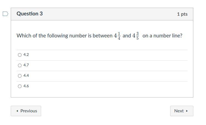Mark the 4.4 radio button

(x=20, y=76)
